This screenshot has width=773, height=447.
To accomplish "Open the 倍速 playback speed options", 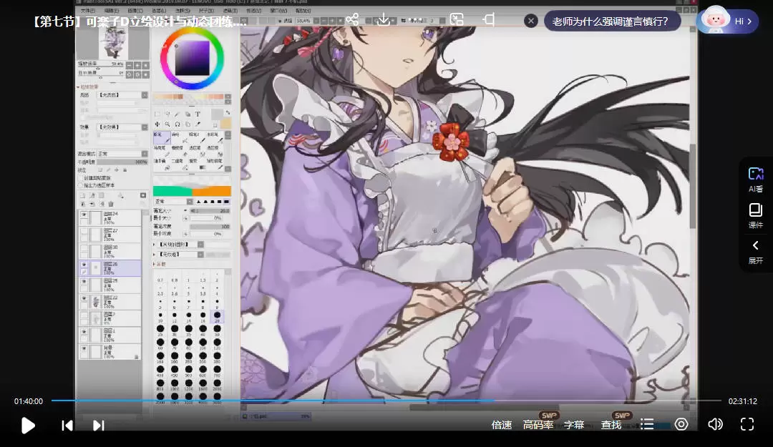I will click(501, 425).
